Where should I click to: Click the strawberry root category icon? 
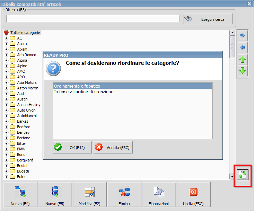pos(6,33)
